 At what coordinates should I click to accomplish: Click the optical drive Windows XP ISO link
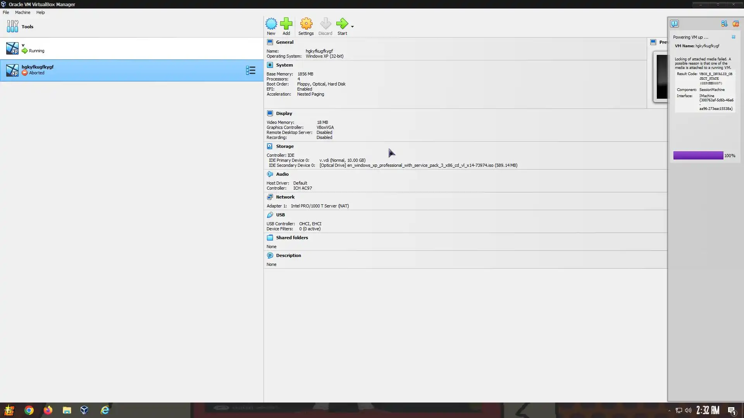pyautogui.click(x=418, y=165)
